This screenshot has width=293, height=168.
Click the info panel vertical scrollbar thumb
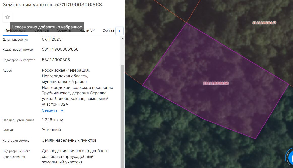pos(122,116)
